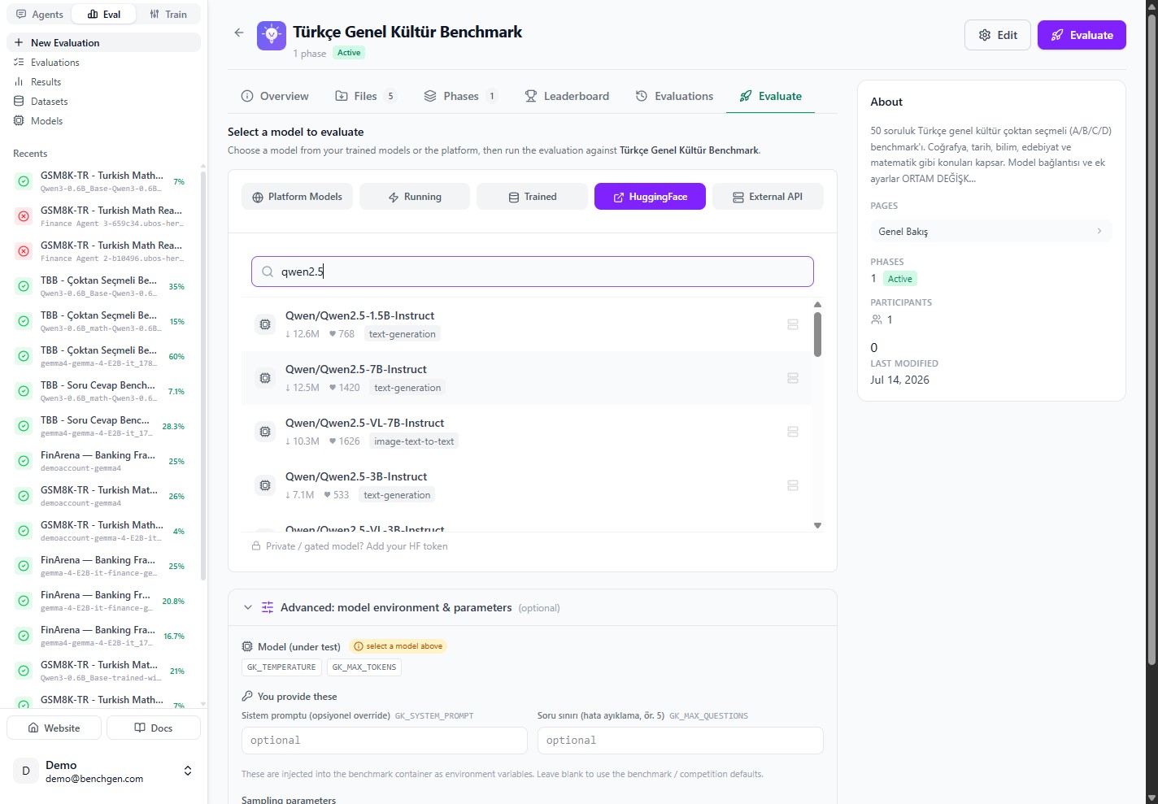Click the participants people icon in About
This screenshot has width=1158, height=804.
pos(877,319)
